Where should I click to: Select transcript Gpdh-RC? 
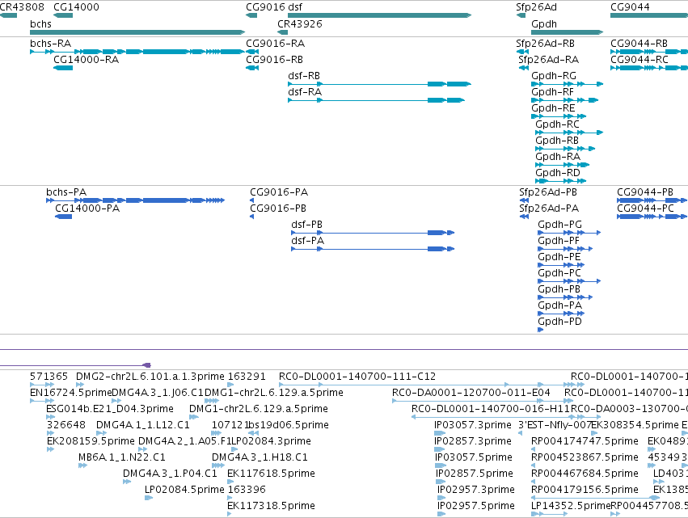(x=569, y=133)
